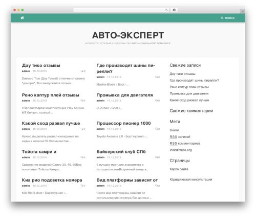Image resolution: width=256 pixels, height=217 pixels.
Task: Open article Киа рио подсветка номера
Action: point(52,180)
